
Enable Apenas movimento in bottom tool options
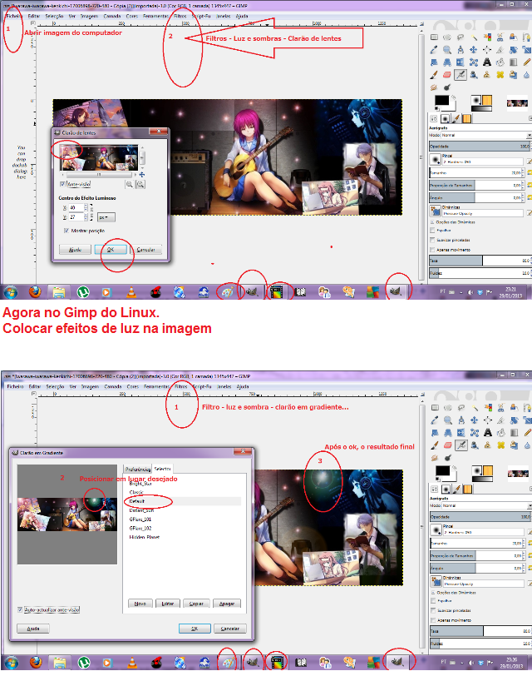433,620
